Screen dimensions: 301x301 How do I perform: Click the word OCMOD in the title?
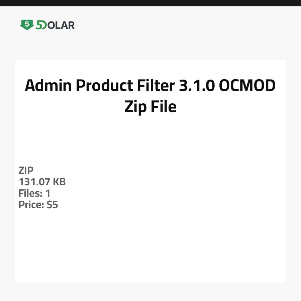(247, 86)
